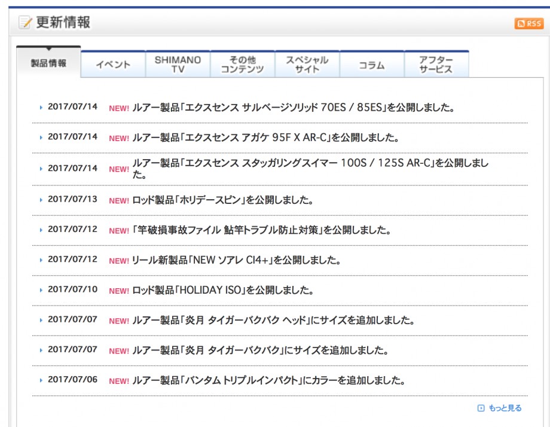Click the 2017/07/06 date text

pos(72,380)
